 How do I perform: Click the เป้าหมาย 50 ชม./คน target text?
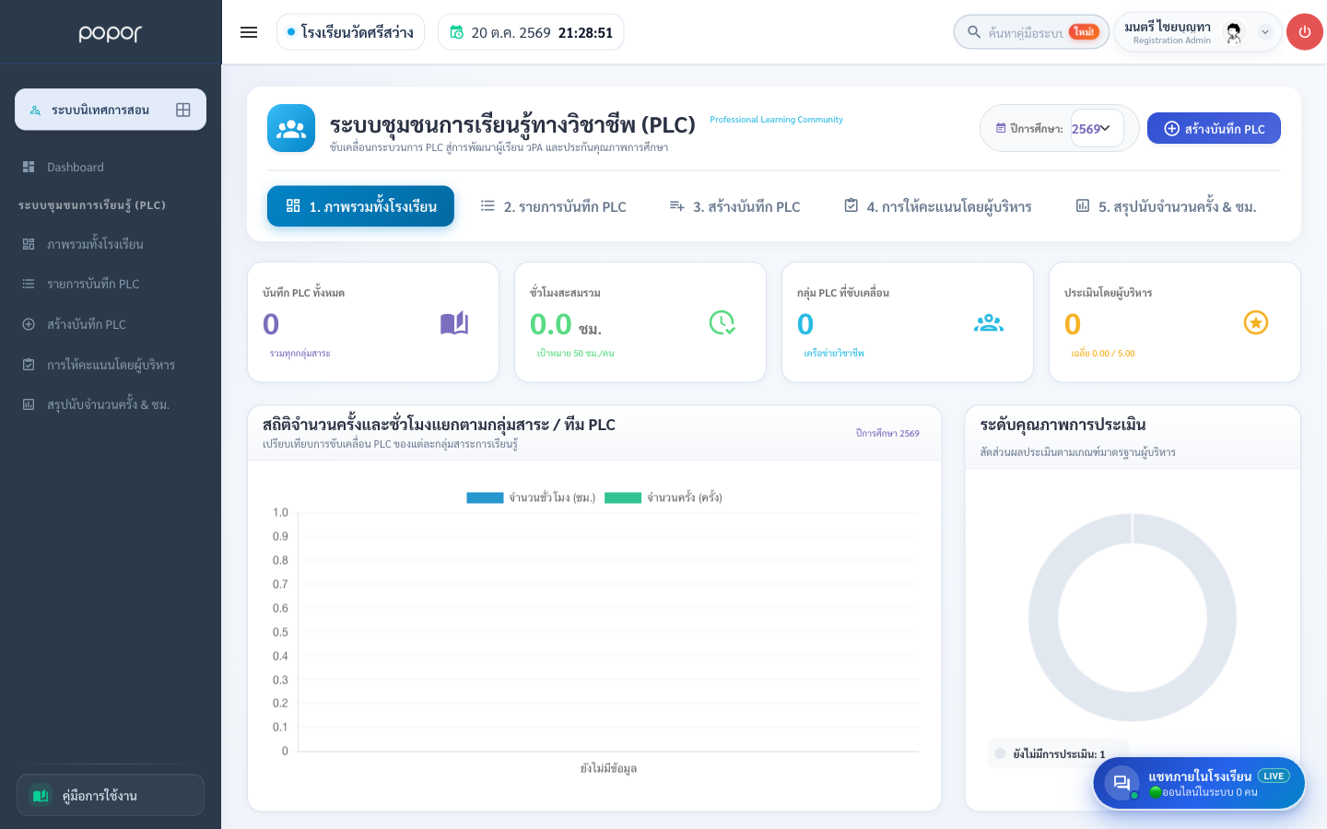click(575, 354)
